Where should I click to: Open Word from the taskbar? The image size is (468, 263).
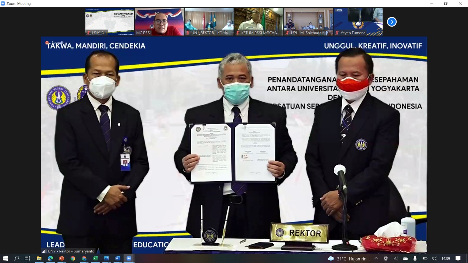click(117, 258)
